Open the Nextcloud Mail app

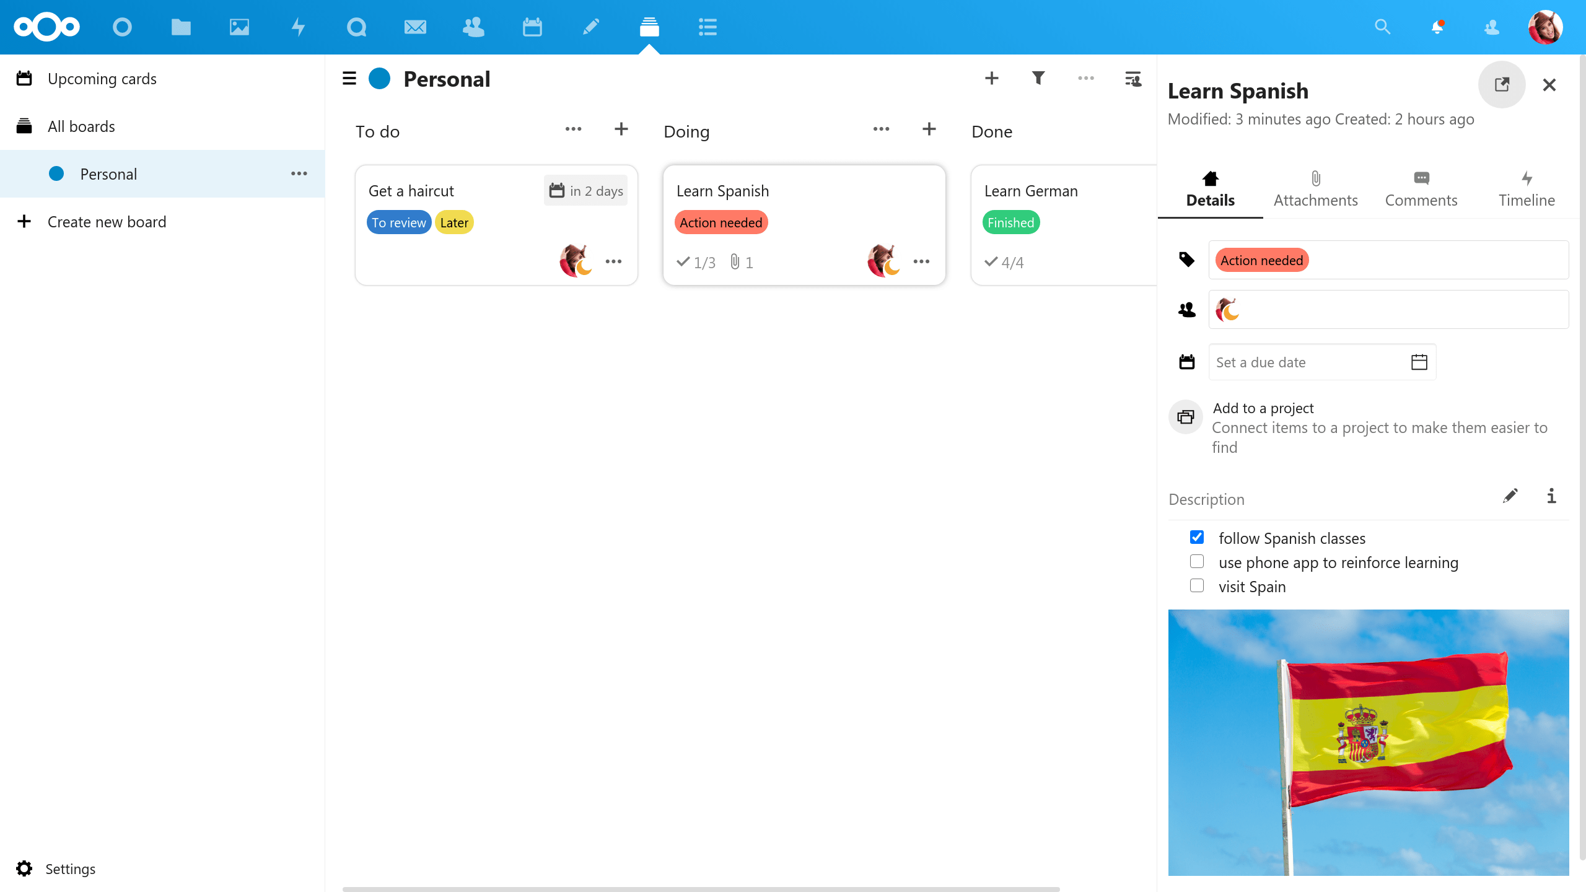(414, 27)
